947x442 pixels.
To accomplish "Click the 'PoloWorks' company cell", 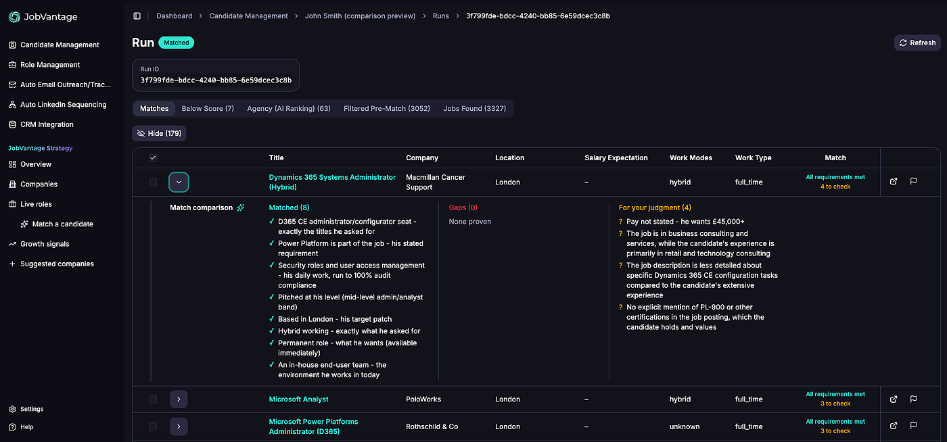I will [x=423, y=399].
